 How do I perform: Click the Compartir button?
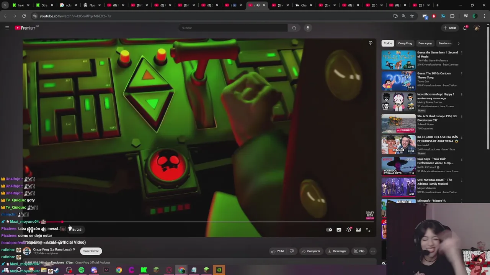tap(310, 251)
